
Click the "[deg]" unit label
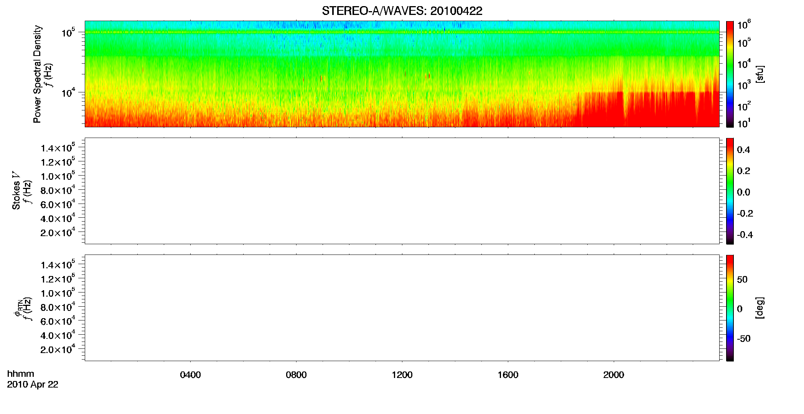tap(760, 308)
